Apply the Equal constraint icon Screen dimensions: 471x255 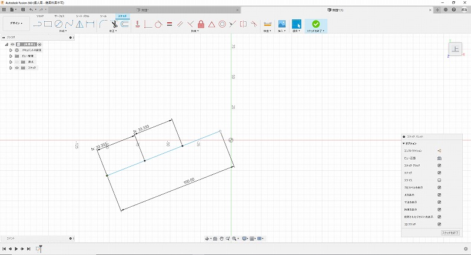coord(169,24)
